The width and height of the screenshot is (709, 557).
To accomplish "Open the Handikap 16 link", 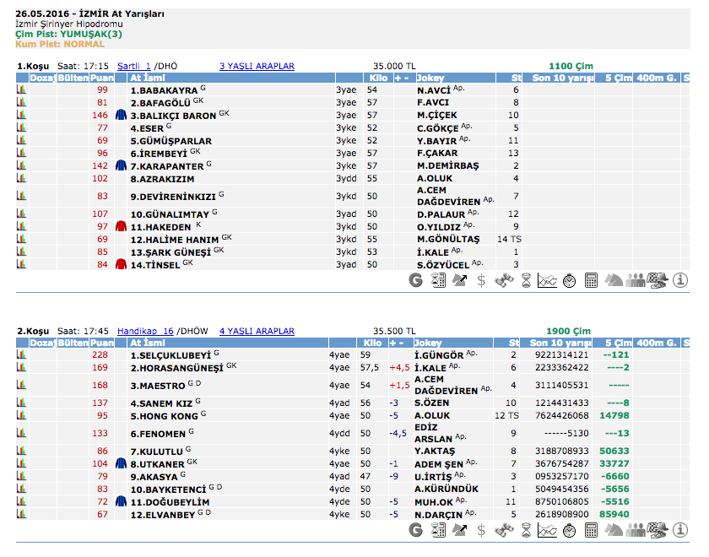I will (x=145, y=332).
